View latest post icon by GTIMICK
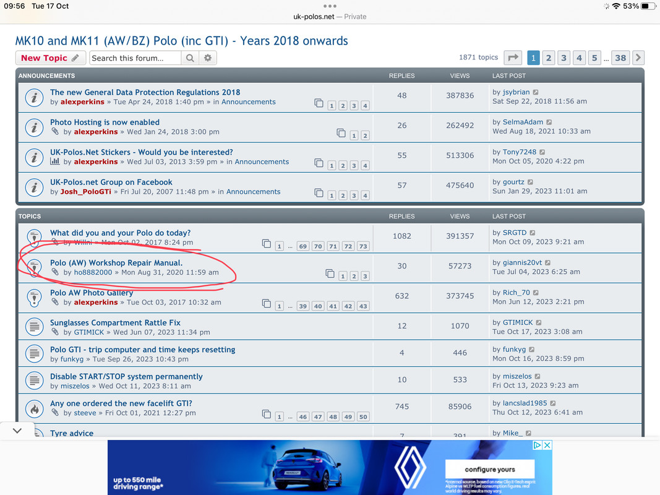 [x=539, y=322]
